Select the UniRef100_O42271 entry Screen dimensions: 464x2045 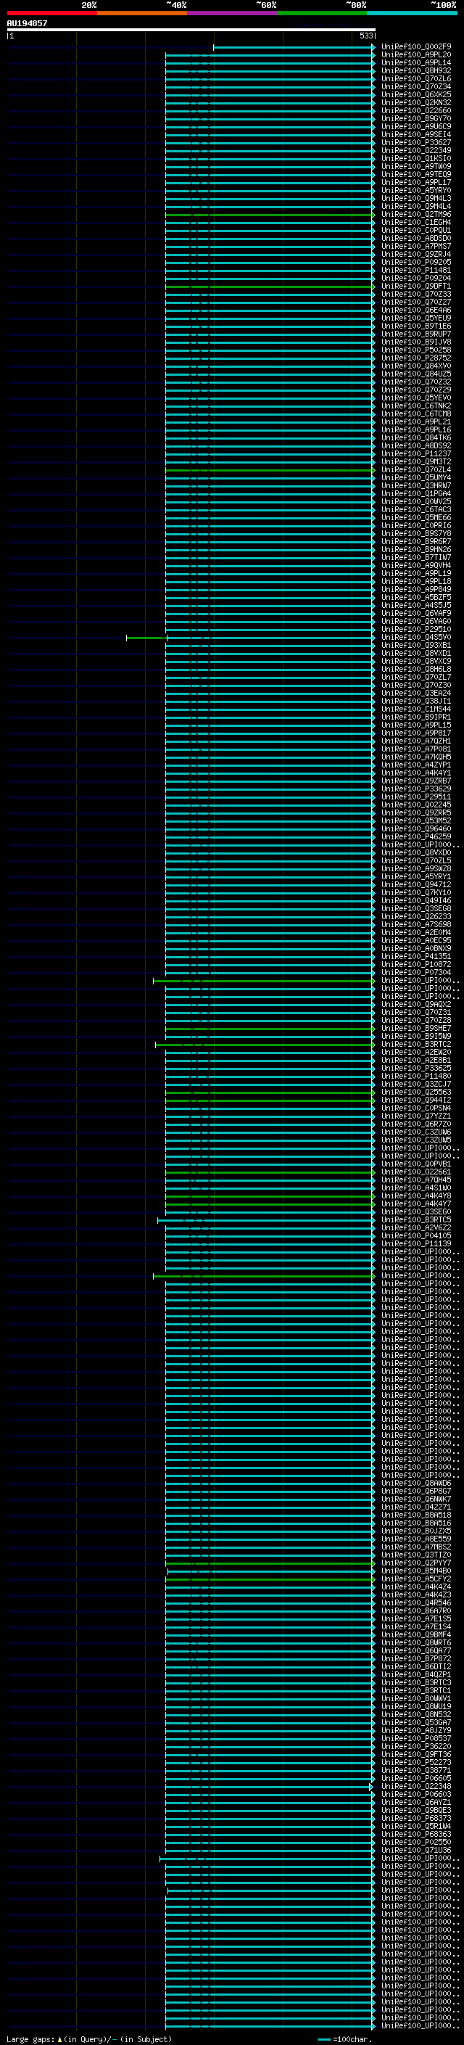[415, 1507]
